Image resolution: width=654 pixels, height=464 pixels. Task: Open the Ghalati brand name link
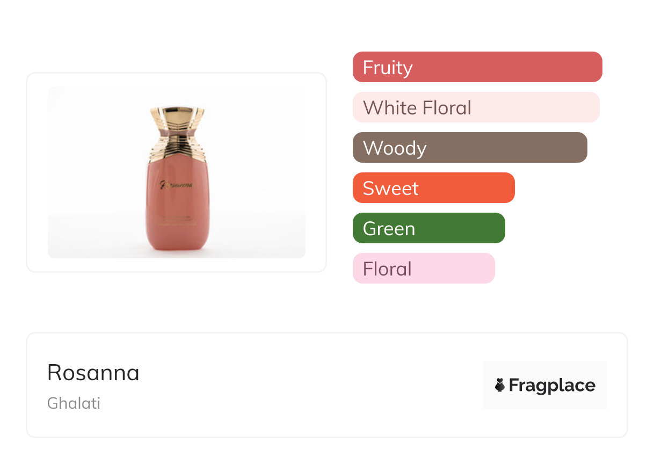point(74,403)
